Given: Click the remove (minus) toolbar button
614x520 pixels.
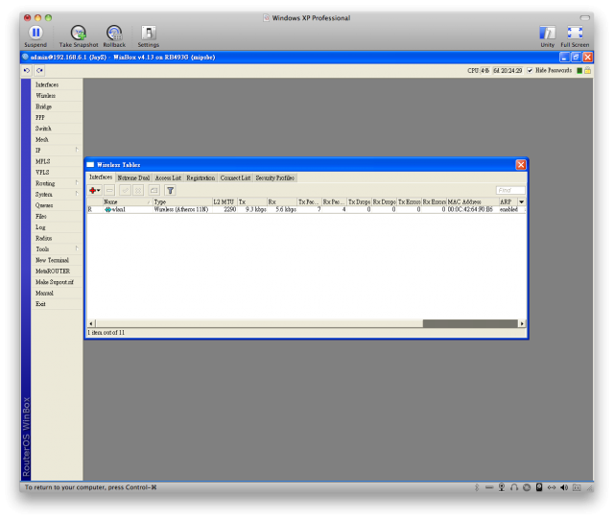Looking at the screenshot, I should [109, 190].
